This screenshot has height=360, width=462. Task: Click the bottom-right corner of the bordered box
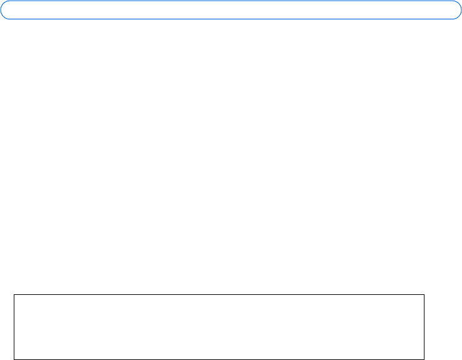[424, 359]
